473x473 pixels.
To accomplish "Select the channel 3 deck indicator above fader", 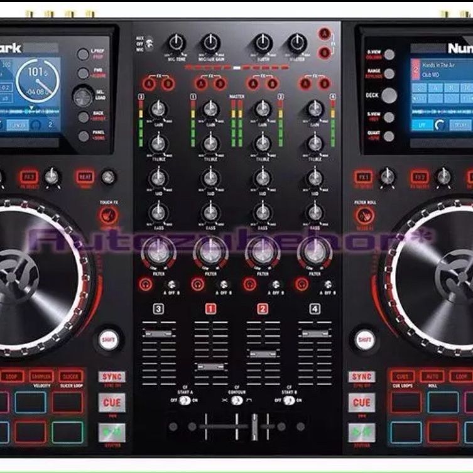I will (159, 309).
